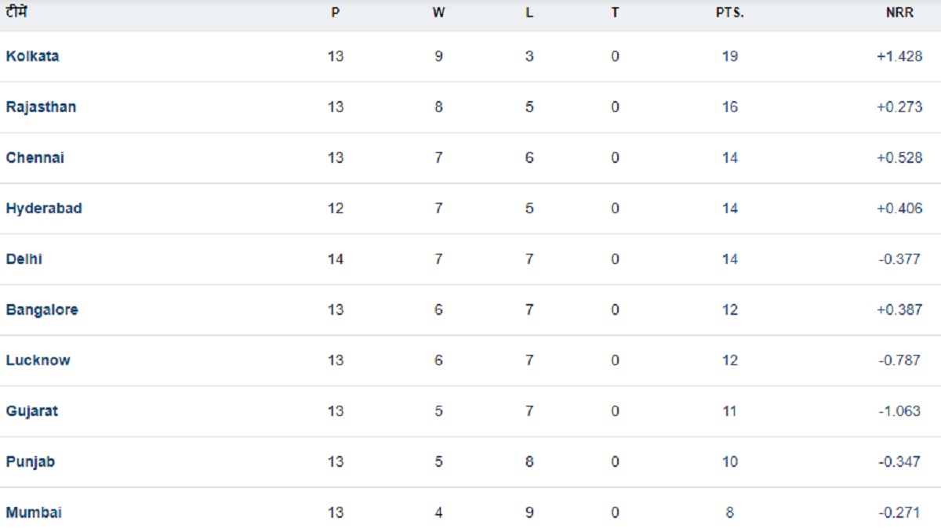Click the NRR column header
941x528 pixels.
tap(899, 13)
